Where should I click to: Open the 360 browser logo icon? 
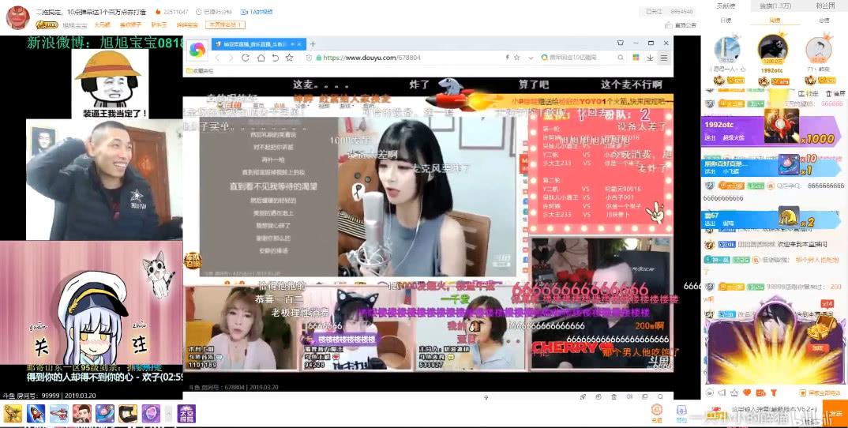(x=197, y=50)
